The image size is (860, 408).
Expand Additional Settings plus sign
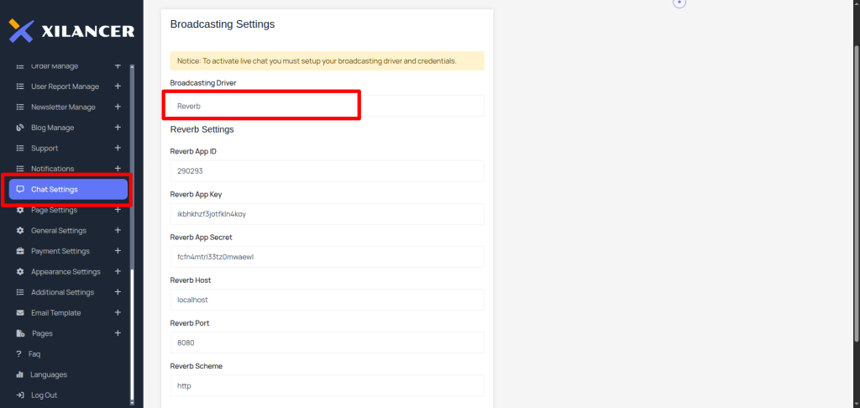tap(118, 292)
